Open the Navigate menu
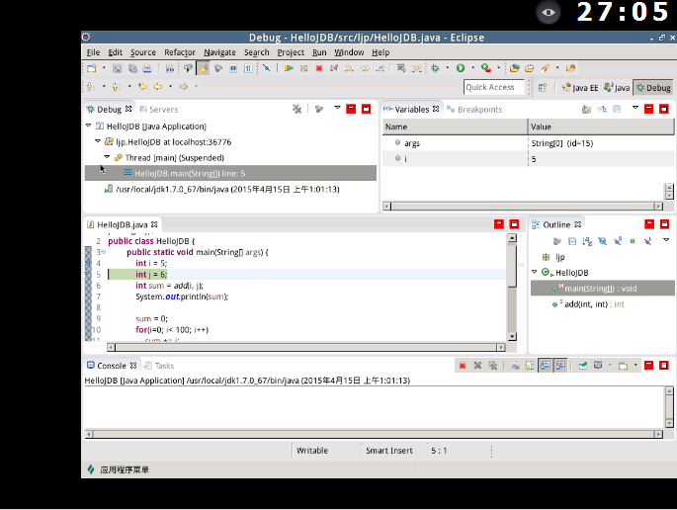Screen dimensions: 677x510 [219, 52]
